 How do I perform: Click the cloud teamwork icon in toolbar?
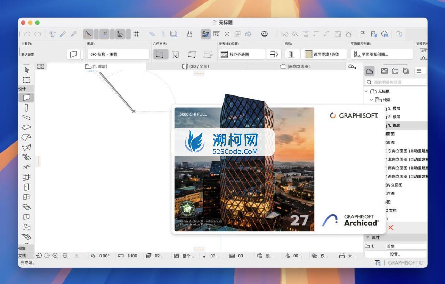tap(385, 34)
